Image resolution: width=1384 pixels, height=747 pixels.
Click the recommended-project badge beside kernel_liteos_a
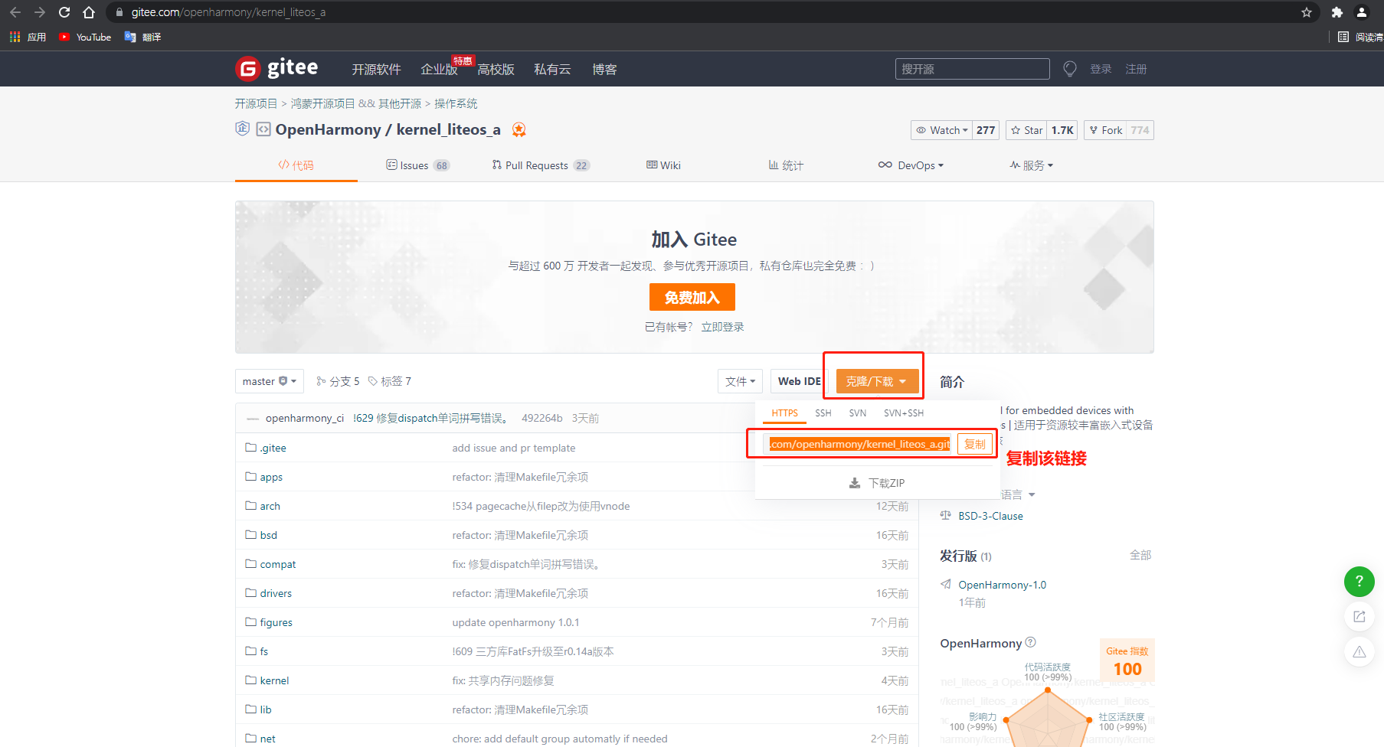pyautogui.click(x=519, y=129)
